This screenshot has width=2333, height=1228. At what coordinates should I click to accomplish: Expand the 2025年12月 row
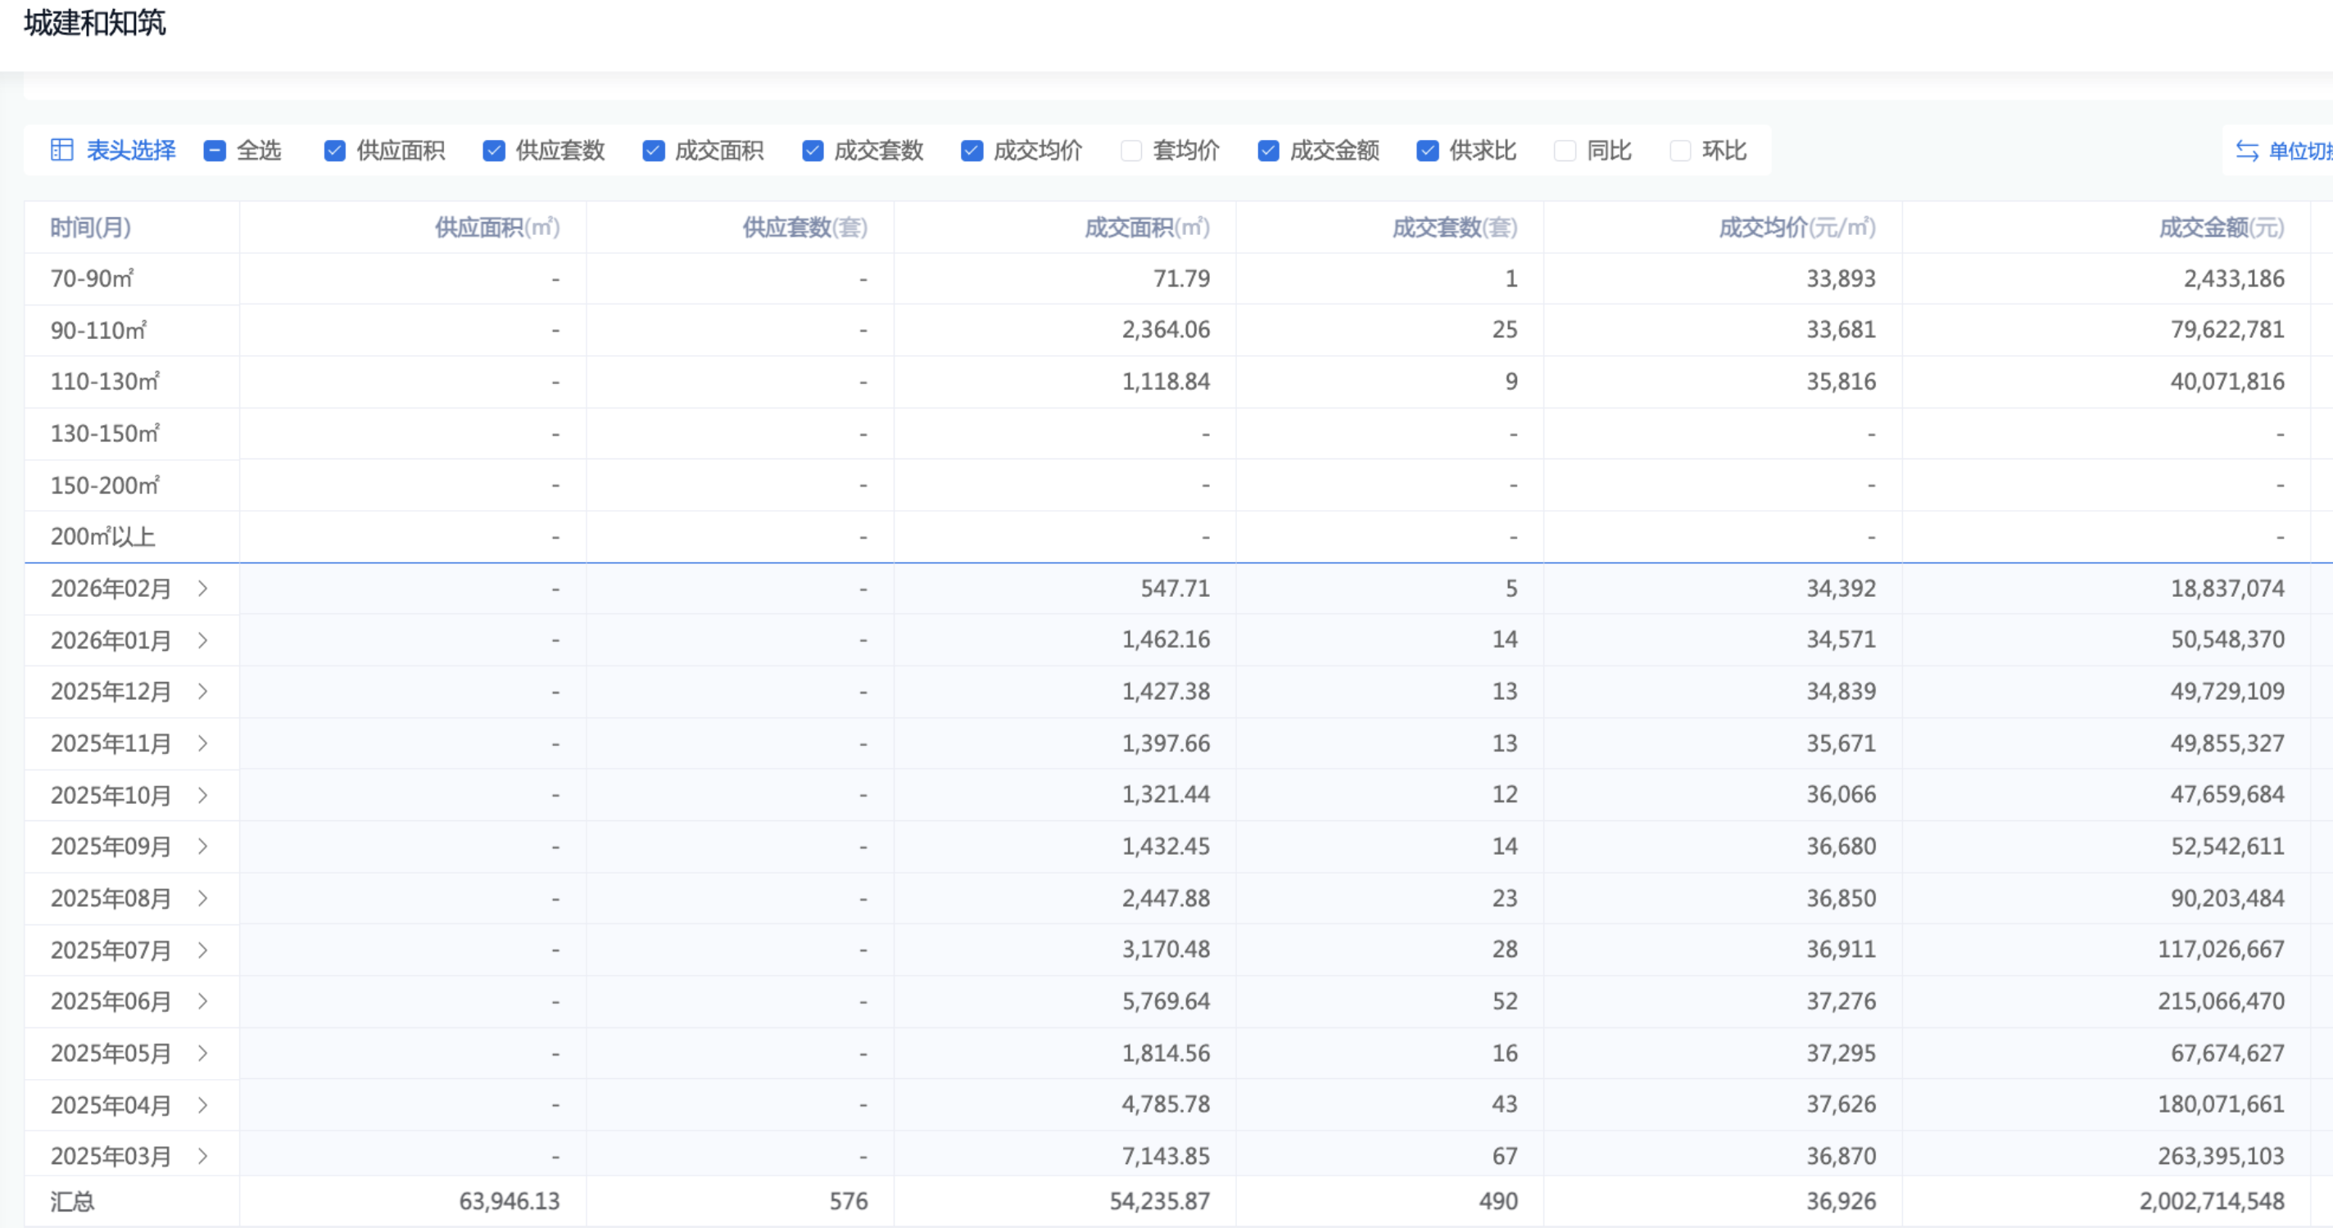[203, 693]
